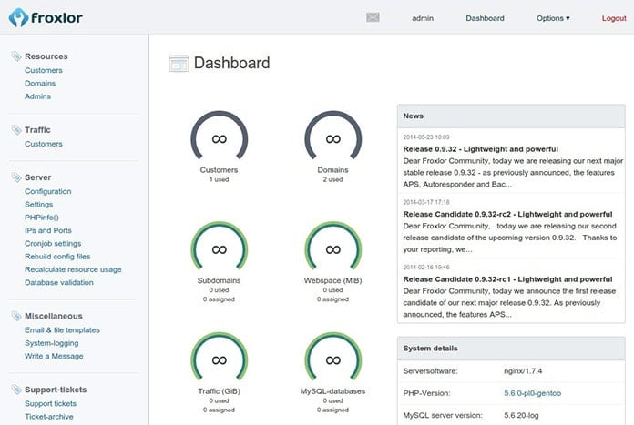Open Domains under Resources
Screen dimensions: 634x425
(x=40, y=83)
